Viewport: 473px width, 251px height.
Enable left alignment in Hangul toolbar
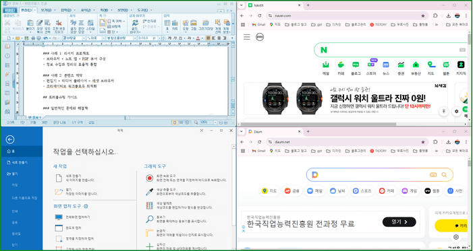pos(214,38)
